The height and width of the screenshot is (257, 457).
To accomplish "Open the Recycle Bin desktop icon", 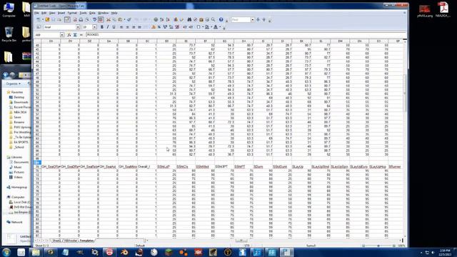I will [9, 34].
